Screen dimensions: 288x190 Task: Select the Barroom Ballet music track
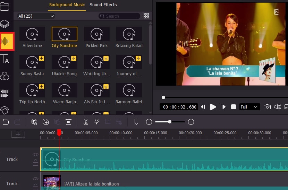coord(129,93)
